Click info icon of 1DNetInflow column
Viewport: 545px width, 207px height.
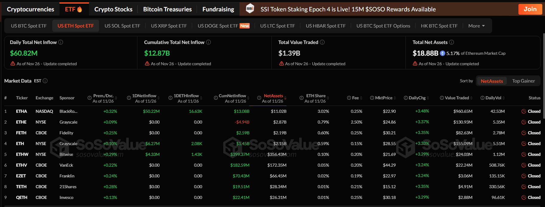(x=129, y=98)
